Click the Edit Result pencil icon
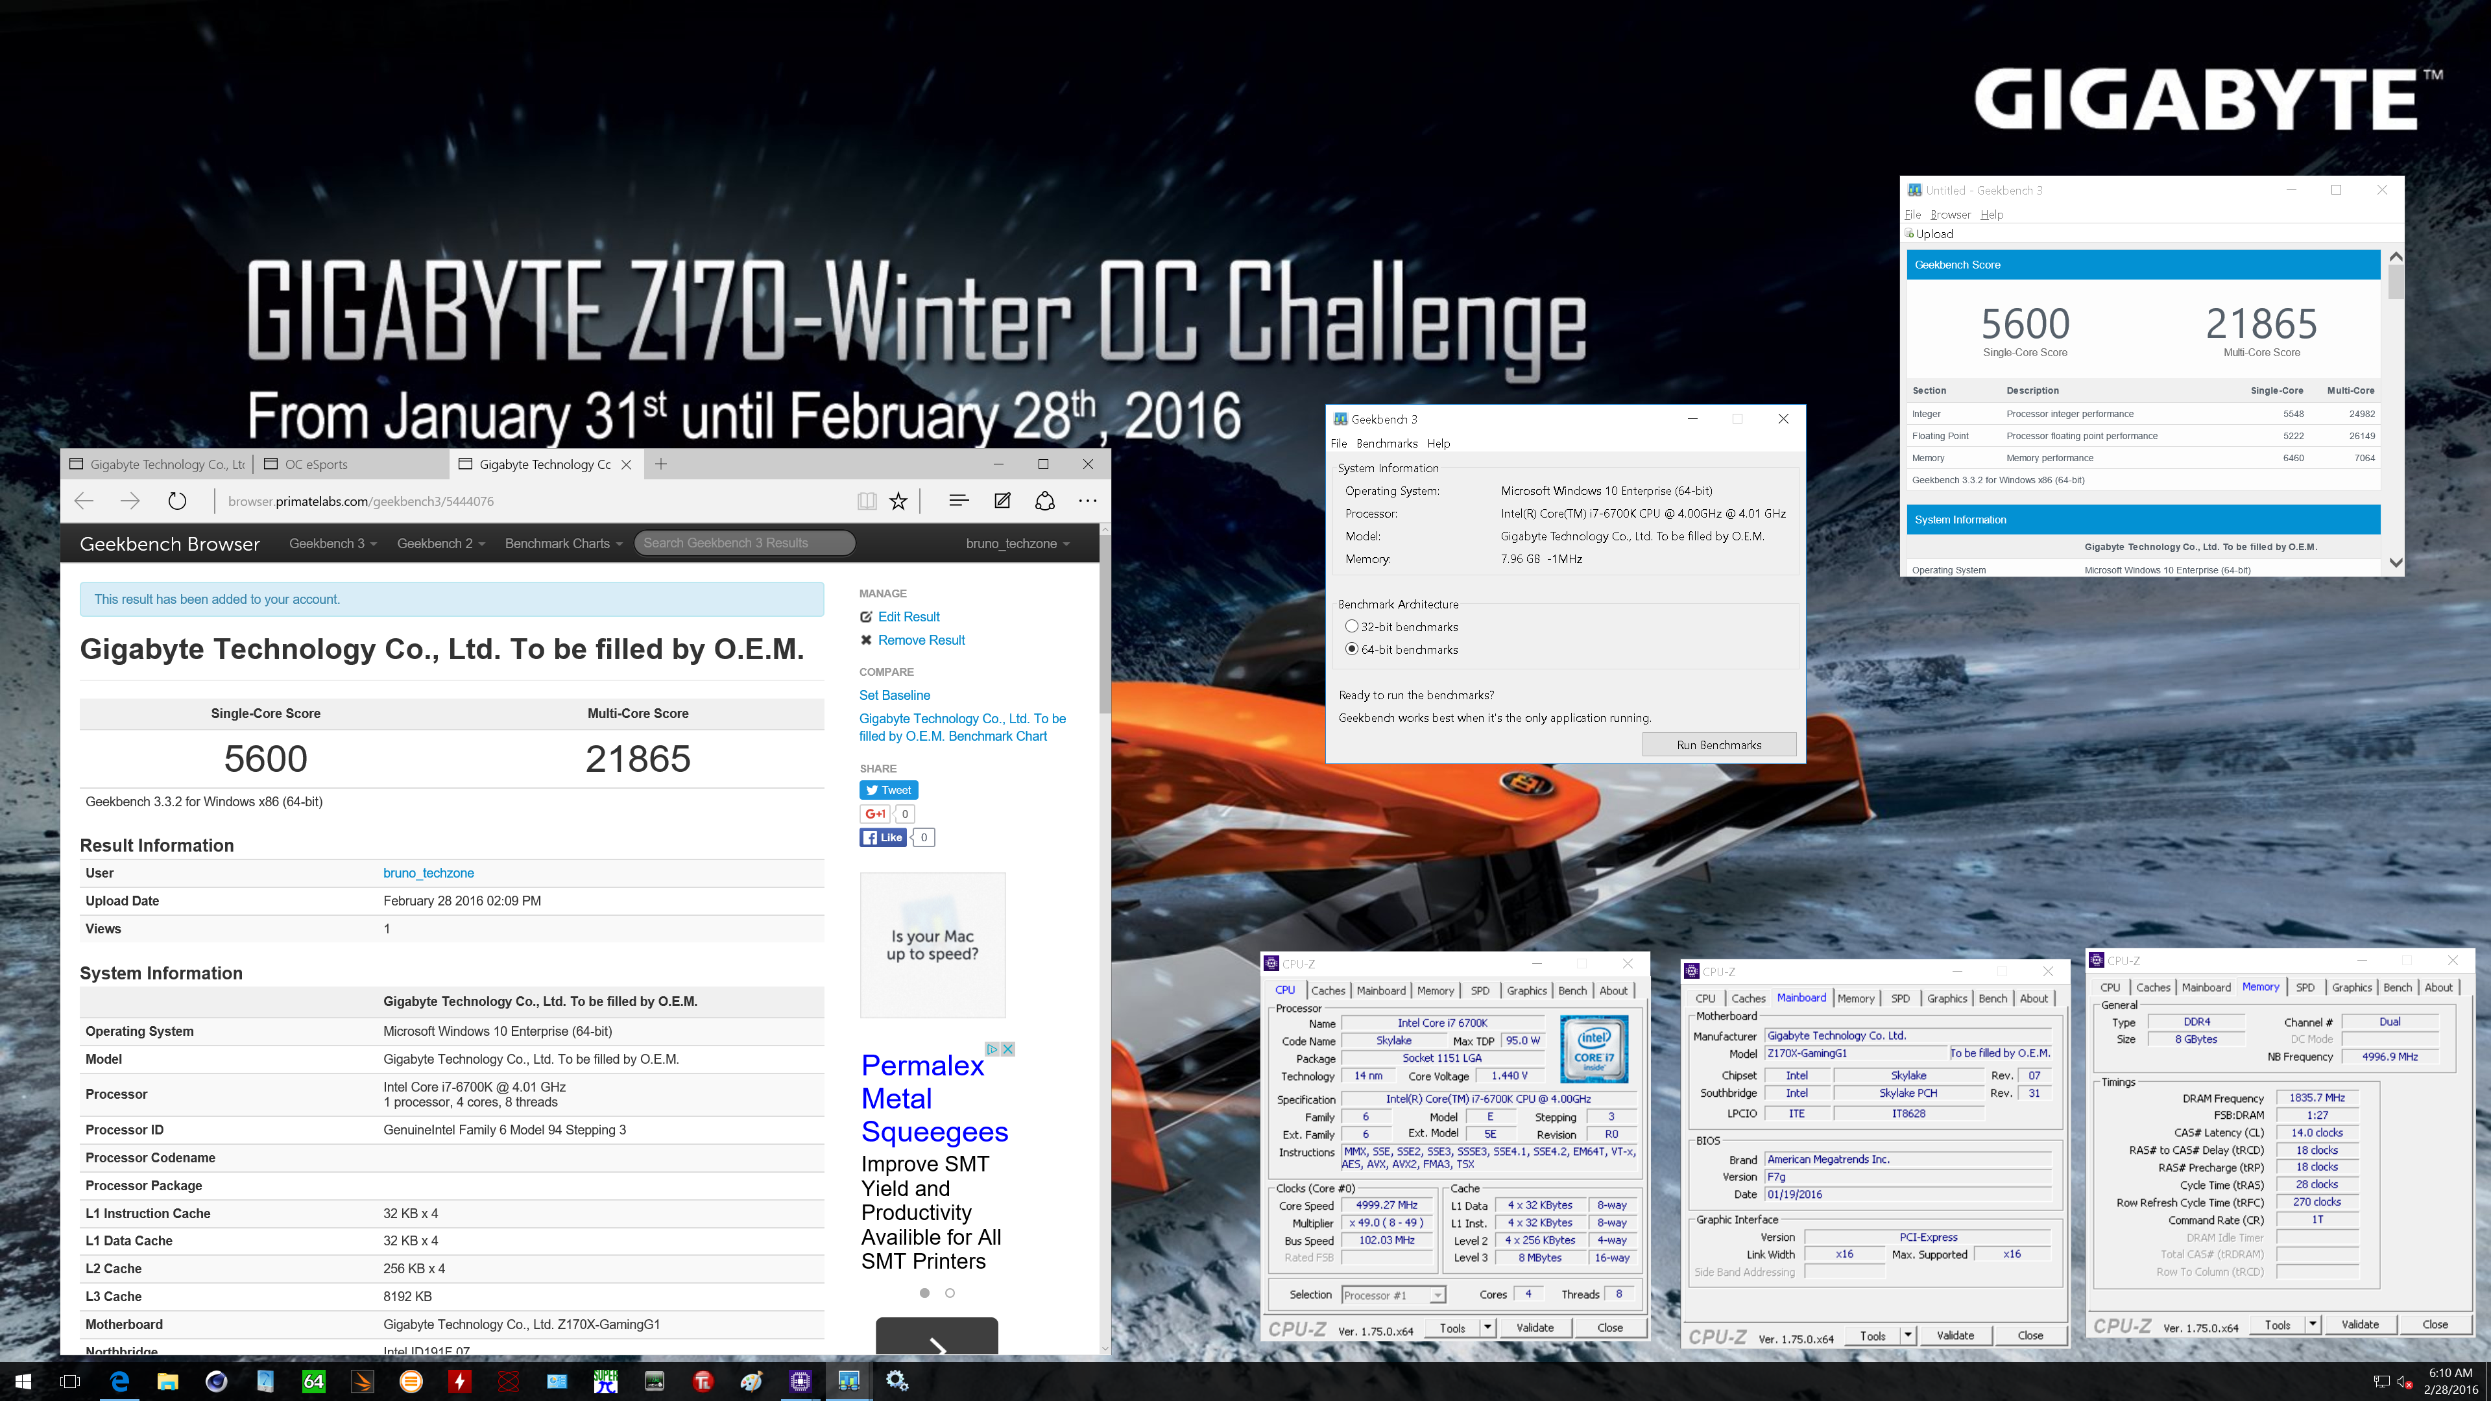The width and height of the screenshot is (2491, 1401). pyautogui.click(x=867, y=617)
